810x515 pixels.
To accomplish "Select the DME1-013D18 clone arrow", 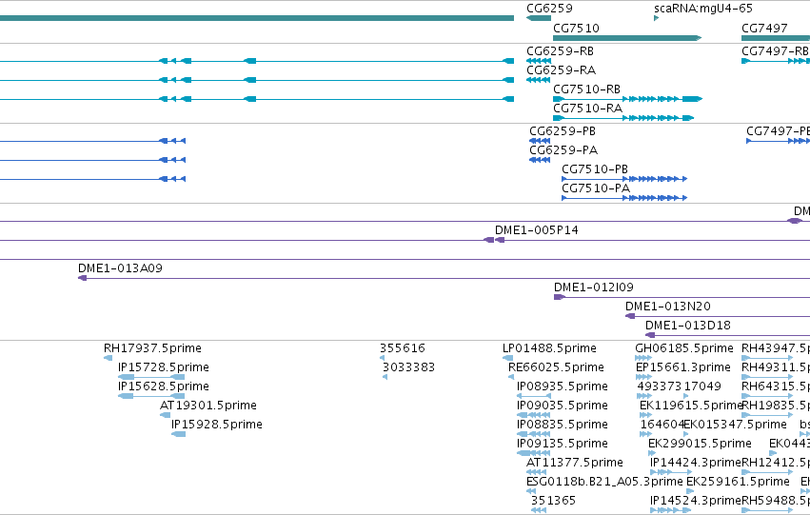I will [x=650, y=335].
